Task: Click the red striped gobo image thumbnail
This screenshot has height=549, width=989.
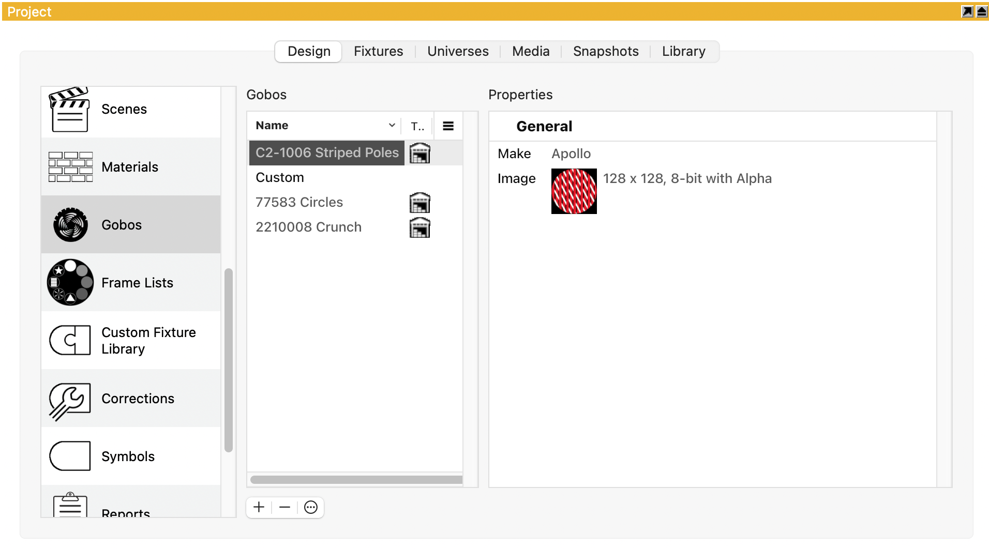Action: 574,191
